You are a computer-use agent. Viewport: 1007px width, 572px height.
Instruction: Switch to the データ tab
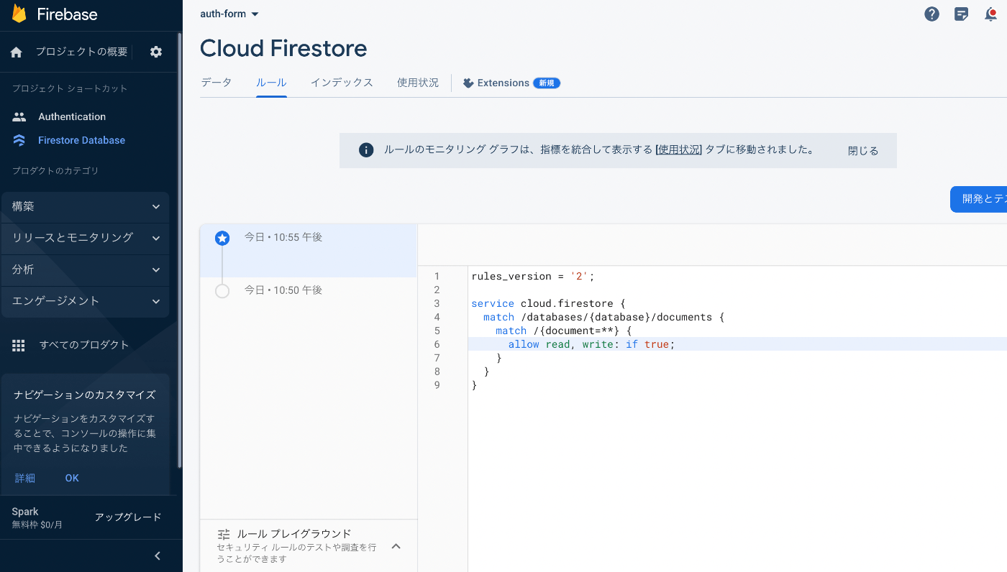(217, 83)
